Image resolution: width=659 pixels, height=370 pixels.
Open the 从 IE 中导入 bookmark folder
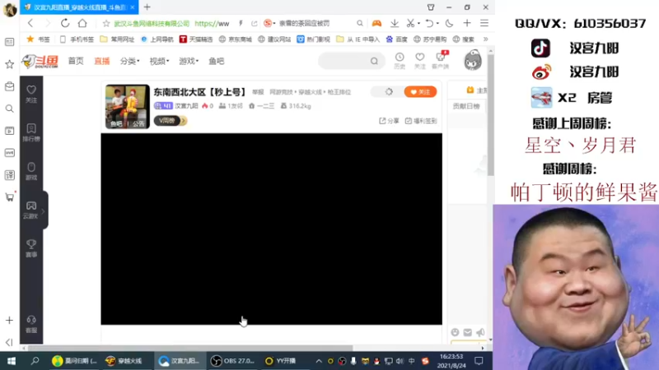click(358, 39)
